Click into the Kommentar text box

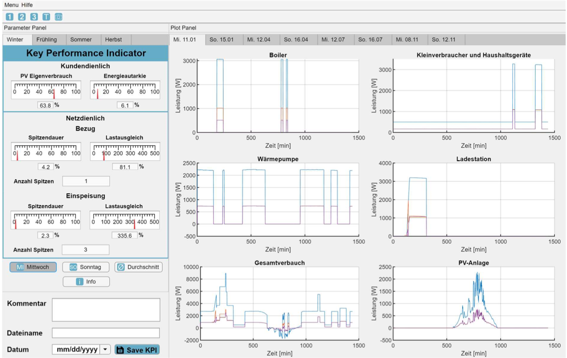click(x=106, y=309)
